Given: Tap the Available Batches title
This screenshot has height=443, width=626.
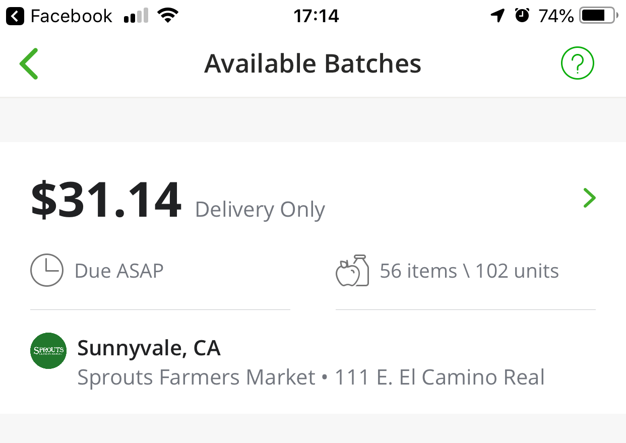Looking at the screenshot, I should tap(312, 64).
